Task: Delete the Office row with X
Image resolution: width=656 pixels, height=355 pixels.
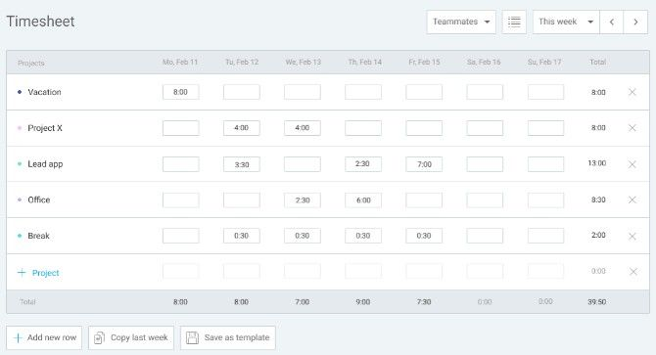Action: (633, 200)
